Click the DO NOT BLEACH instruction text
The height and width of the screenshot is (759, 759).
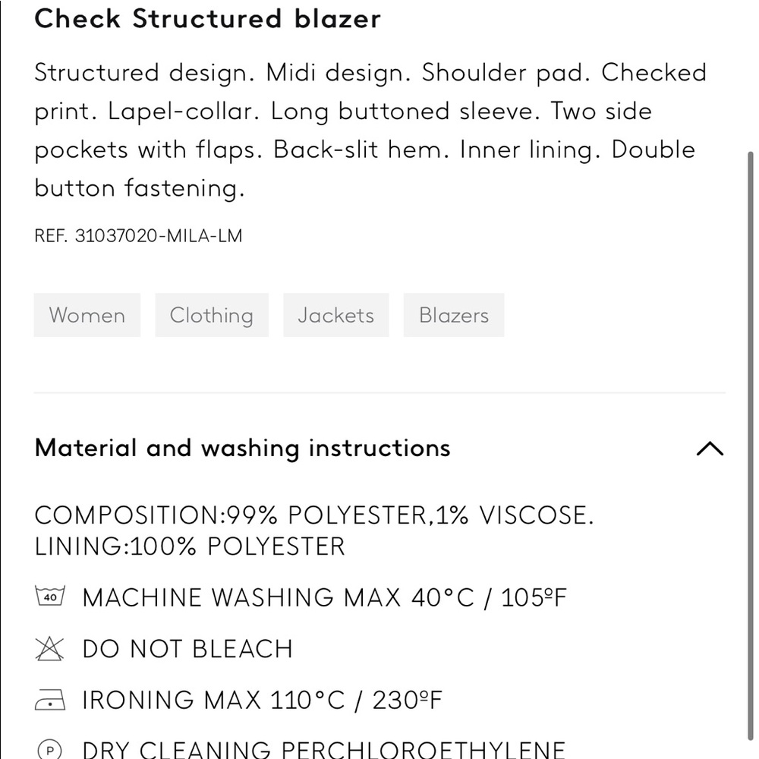click(x=187, y=649)
